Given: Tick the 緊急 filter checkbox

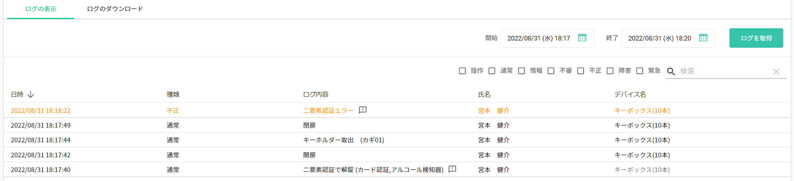Looking at the screenshot, I should coord(640,71).
